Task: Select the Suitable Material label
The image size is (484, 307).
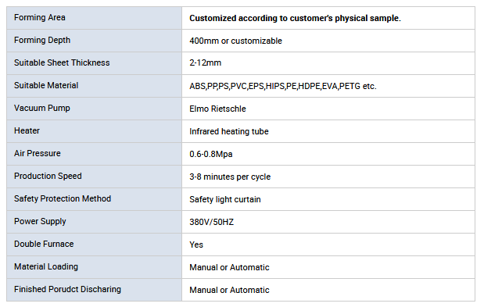Action: coord(46,85)
